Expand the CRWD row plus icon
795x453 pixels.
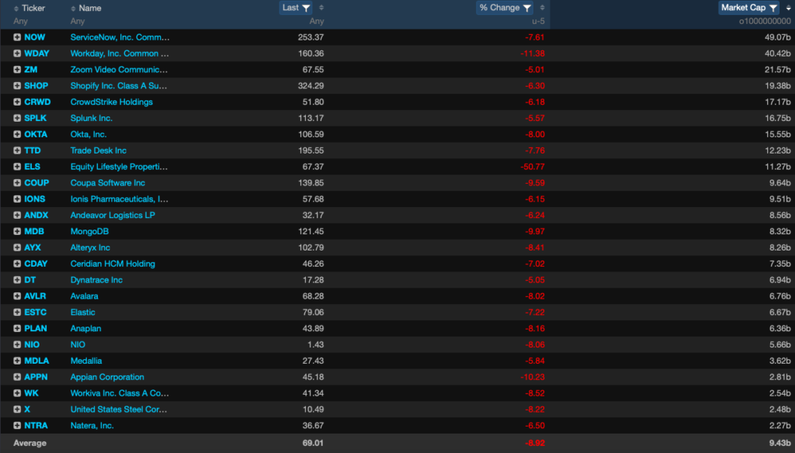pyautogui.click(x=17, y=102)
